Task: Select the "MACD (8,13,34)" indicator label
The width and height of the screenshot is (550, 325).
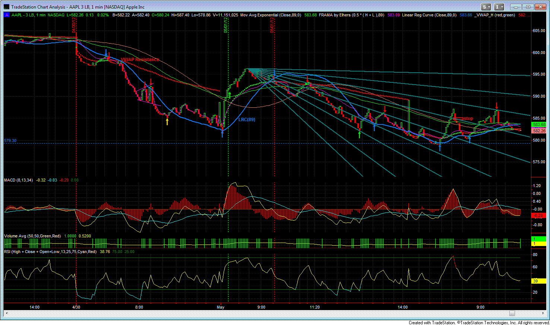Action: (x=18, y=180)
